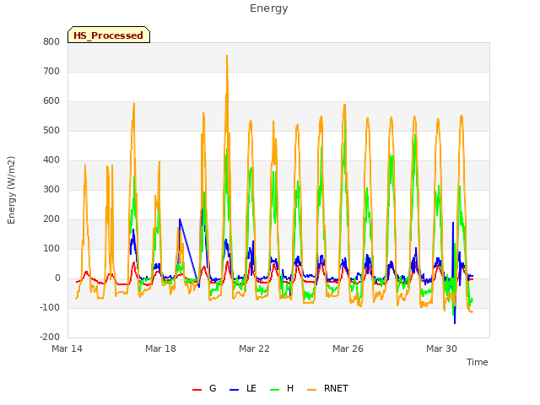Click the green H legend color marker
The width and height of the screenshot is (540, 405).
tap(274, 390)
